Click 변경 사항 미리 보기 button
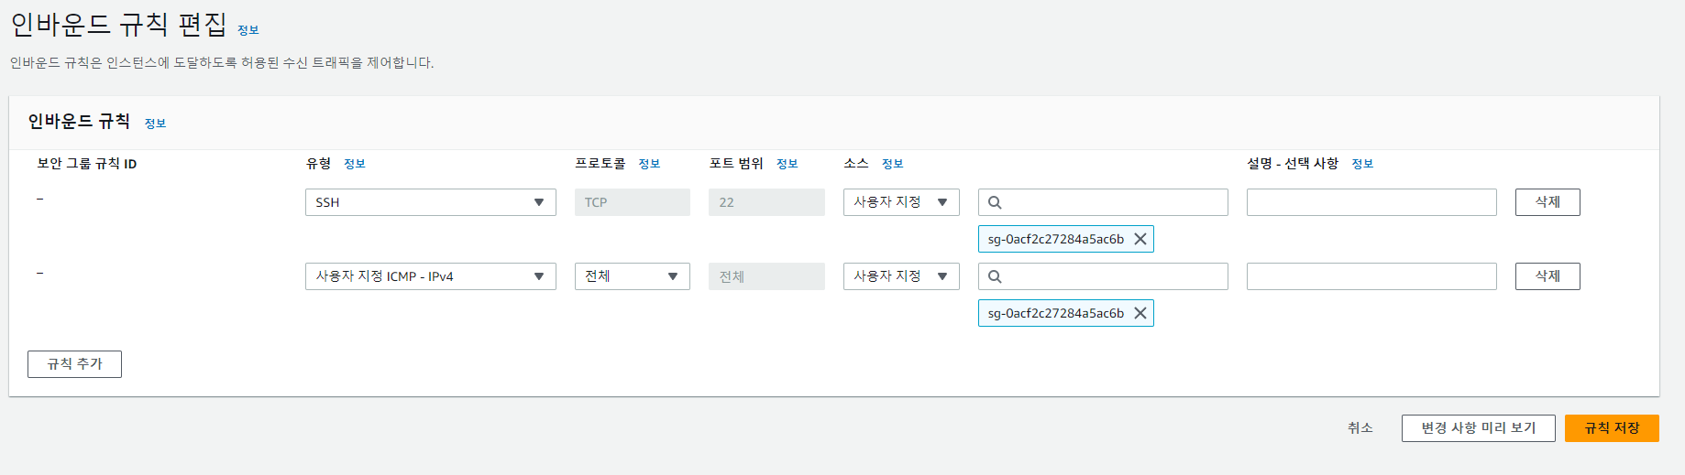The height and width of the screenshot is (475, 1685). 1478,428
